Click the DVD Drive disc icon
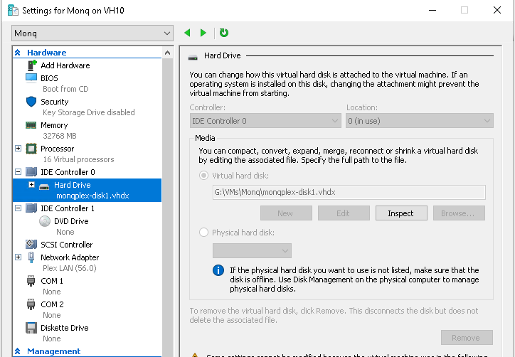Screen dimensions: 515x357 pyautogui.click(x=45, y=221)
